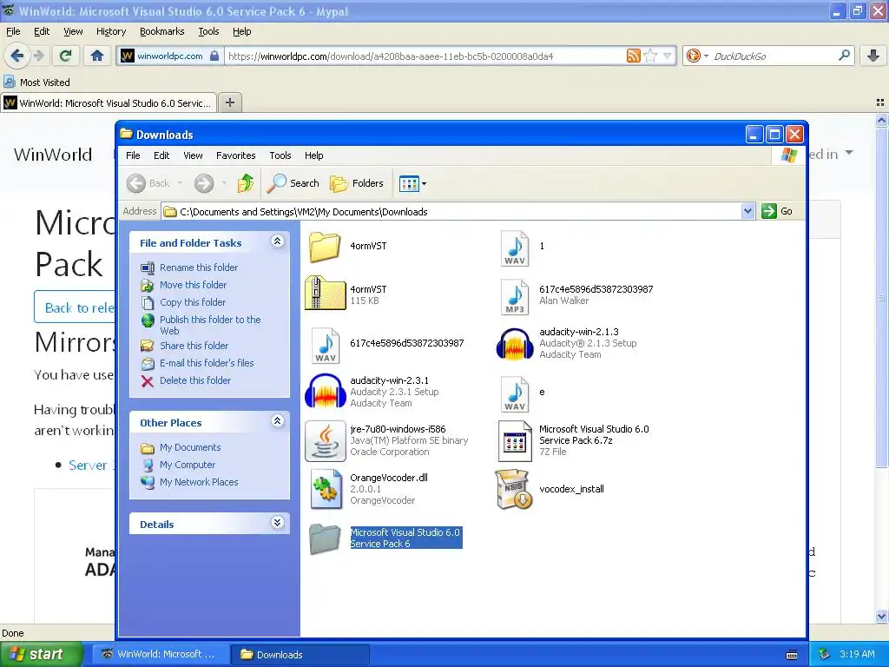Viewport: 889px width, 667px height.
Task: Open the URL bar history dropdown arrow
Action: click(668, 56)
